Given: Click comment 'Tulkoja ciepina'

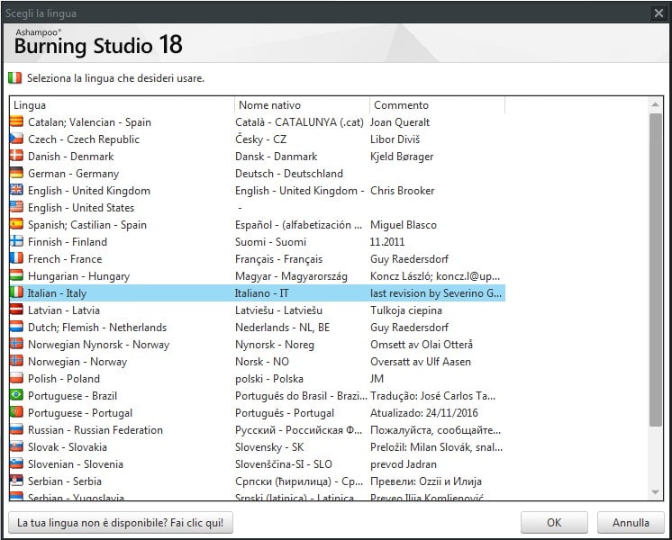Looking at the screenshot, I should click(x=406, y=310).
